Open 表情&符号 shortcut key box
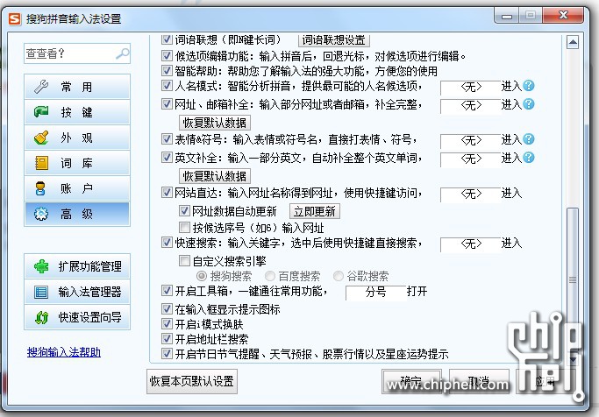599x417 pixels. click(470, 141)
